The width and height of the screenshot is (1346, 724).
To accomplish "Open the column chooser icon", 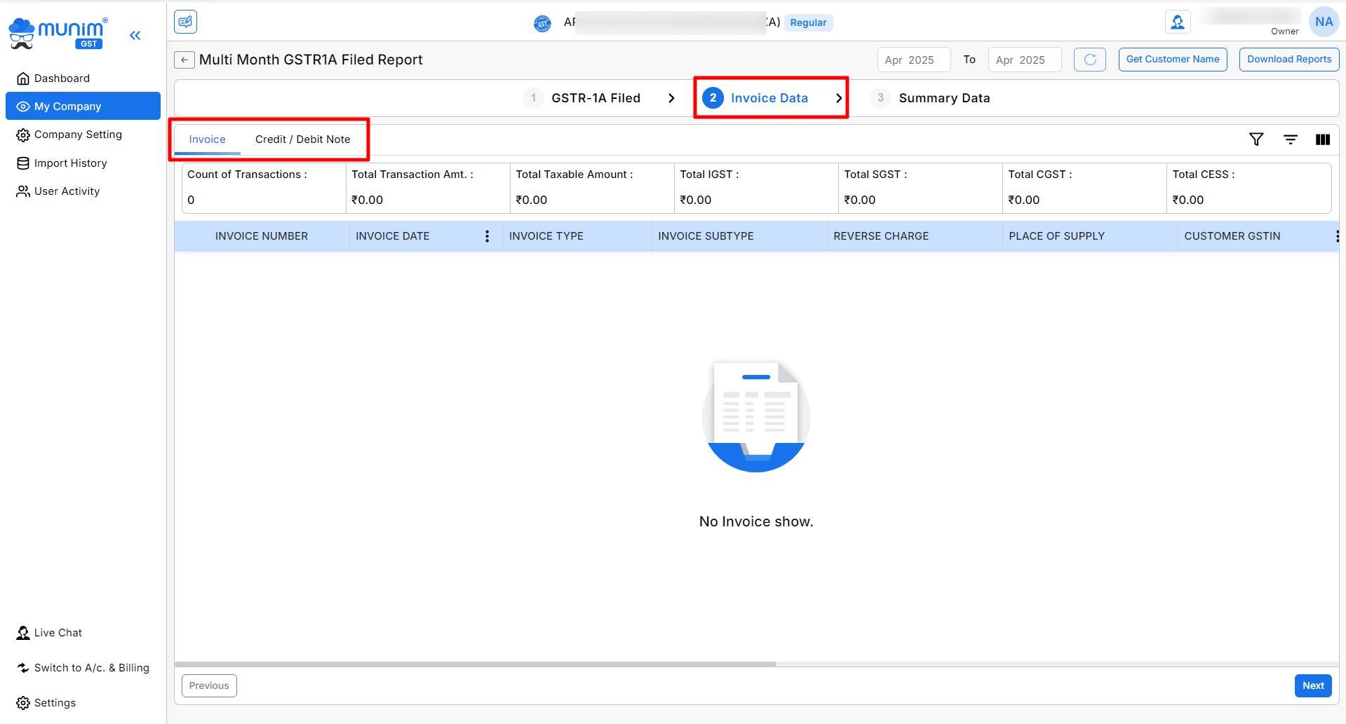I will tap(1322, 139).
